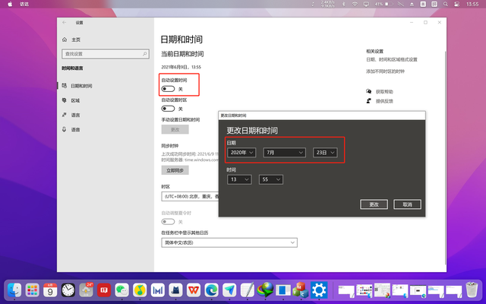Open Control Center in the menu bar
486x304 pixels.
click(456, 4)
